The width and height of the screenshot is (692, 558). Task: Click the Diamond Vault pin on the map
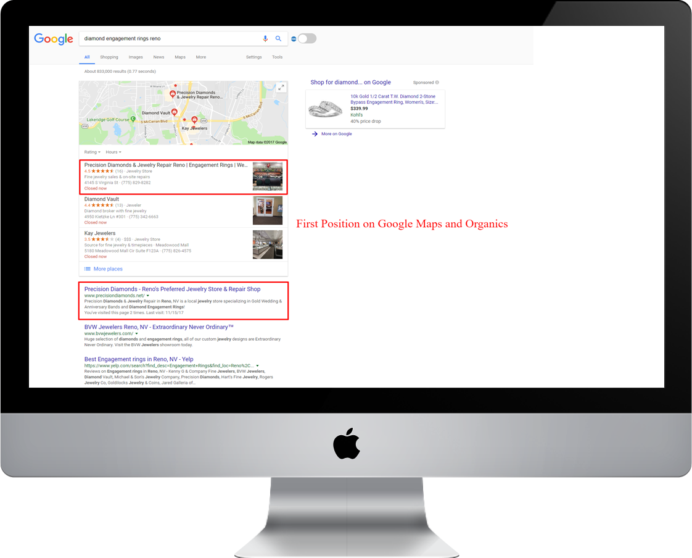(x=175, y=112)
